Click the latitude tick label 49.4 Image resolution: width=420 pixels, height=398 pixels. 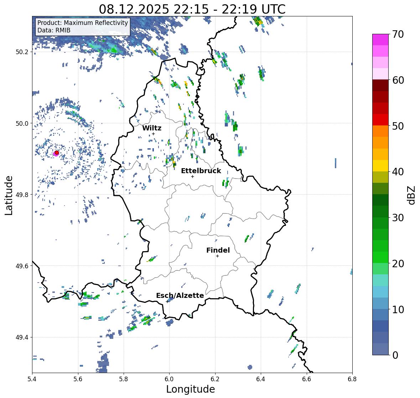tap(22, 337)
